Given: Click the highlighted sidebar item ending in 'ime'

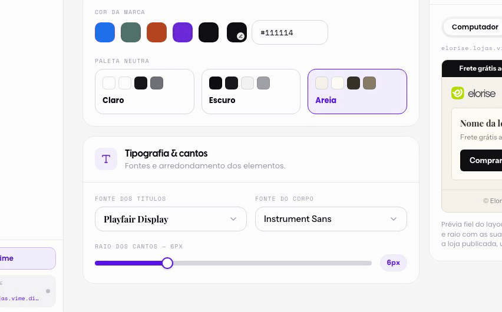Looking at the screenshot, I should pos(28,258).
